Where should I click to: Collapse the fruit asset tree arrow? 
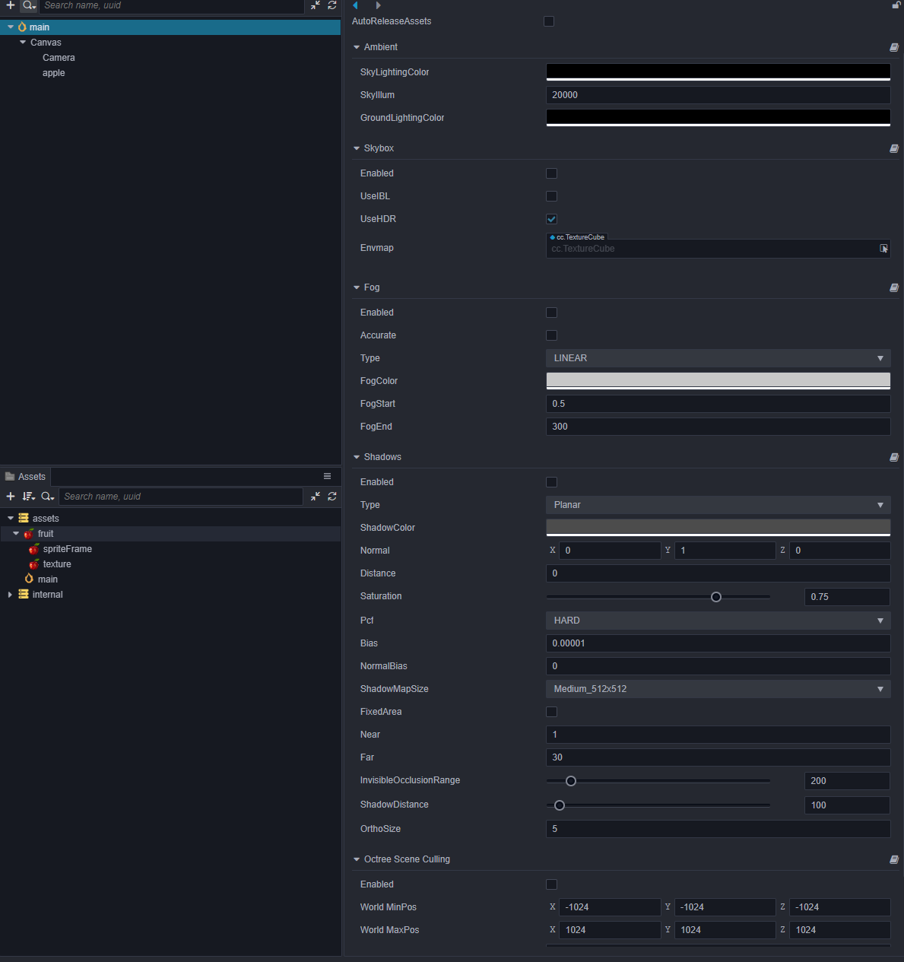(16, 534)
